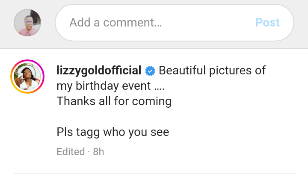Click the "Add a comment…" placeholder text
Image resolution: width=308 pixels, height=174 pixels.
115,23
